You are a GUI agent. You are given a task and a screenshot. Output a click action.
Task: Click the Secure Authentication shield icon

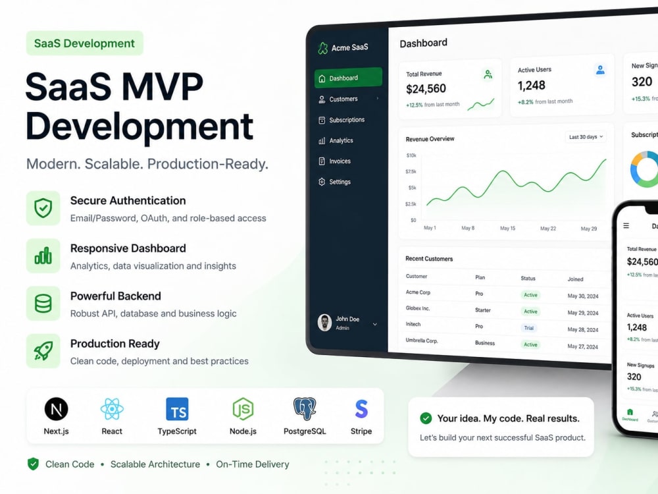click(x=43, y=208)
